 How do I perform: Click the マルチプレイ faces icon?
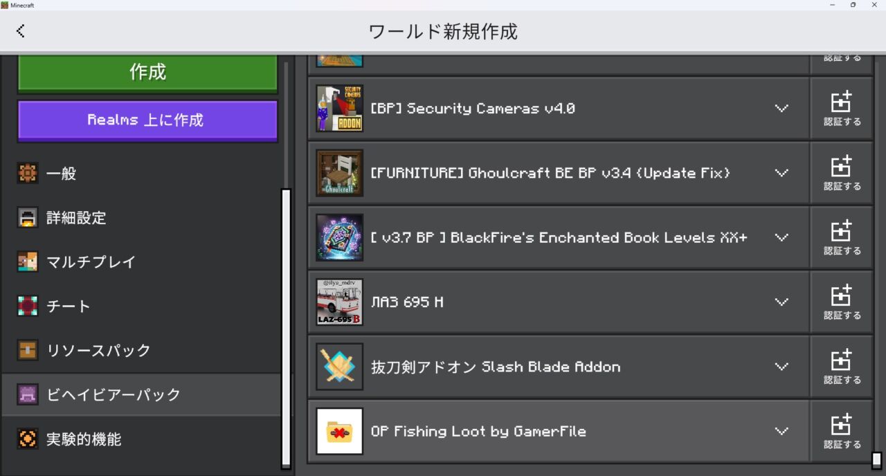[28, 262]
